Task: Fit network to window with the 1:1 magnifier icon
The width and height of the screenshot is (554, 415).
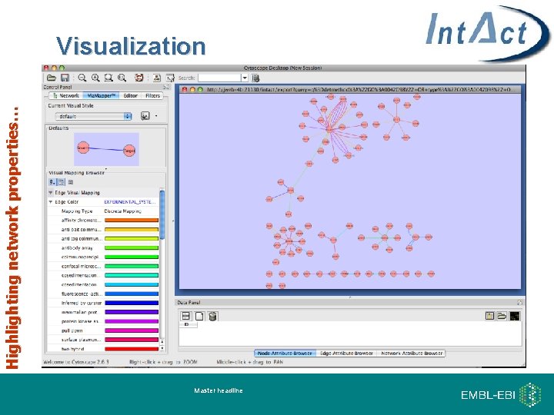Action: tap(122, 78)
